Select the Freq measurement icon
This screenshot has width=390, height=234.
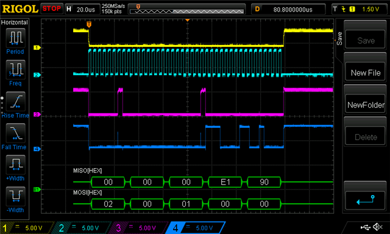[x=15, y=69]
